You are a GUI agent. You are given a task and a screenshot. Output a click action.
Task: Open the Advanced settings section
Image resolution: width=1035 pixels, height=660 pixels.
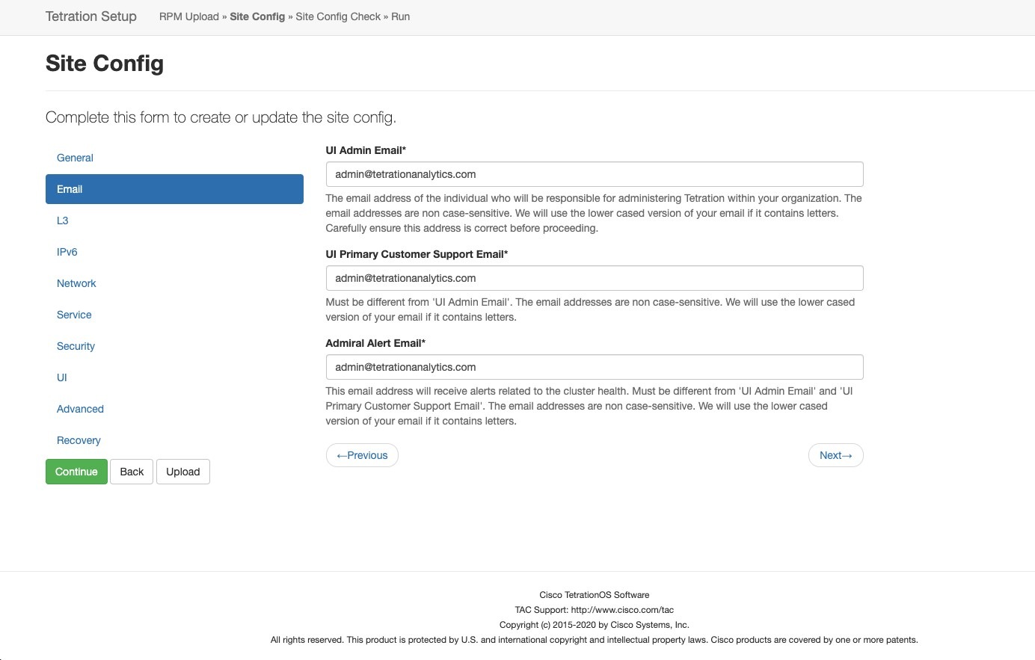point(80,409)
